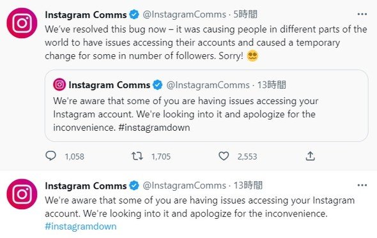Screen dimensions: 377x238
Task: Click the reply icon under first tweet
Action: (50, 156)
